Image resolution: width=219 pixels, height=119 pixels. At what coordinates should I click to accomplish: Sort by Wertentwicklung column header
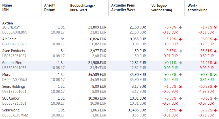click(x=197, y=8)
